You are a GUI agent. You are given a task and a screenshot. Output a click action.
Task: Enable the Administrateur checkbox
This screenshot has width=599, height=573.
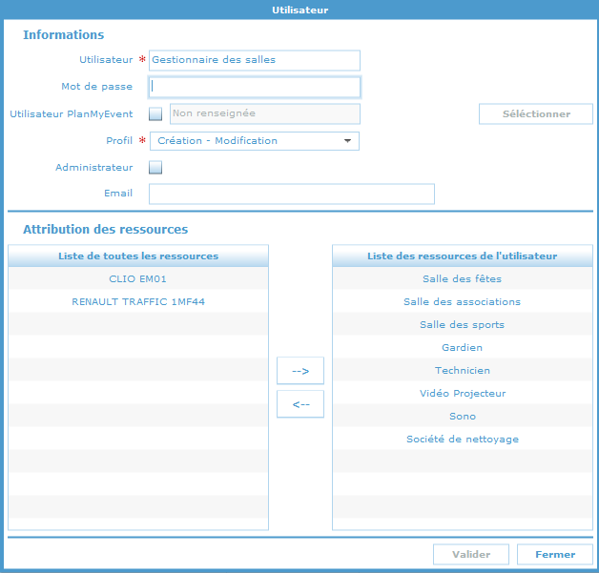coord(156,168)
